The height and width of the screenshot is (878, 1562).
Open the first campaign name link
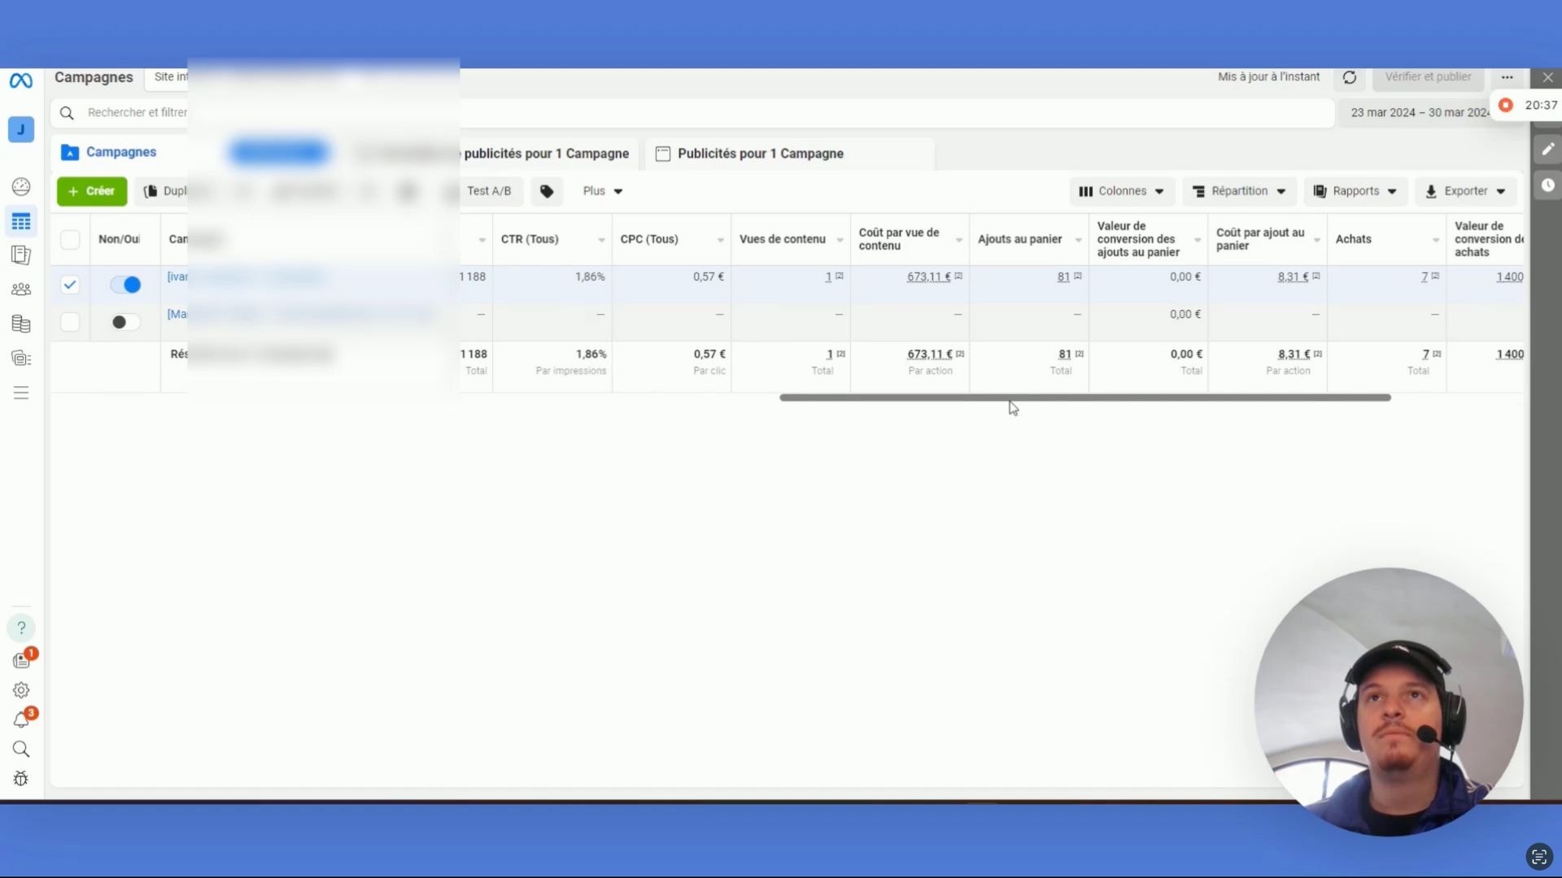tap(177, 276)
